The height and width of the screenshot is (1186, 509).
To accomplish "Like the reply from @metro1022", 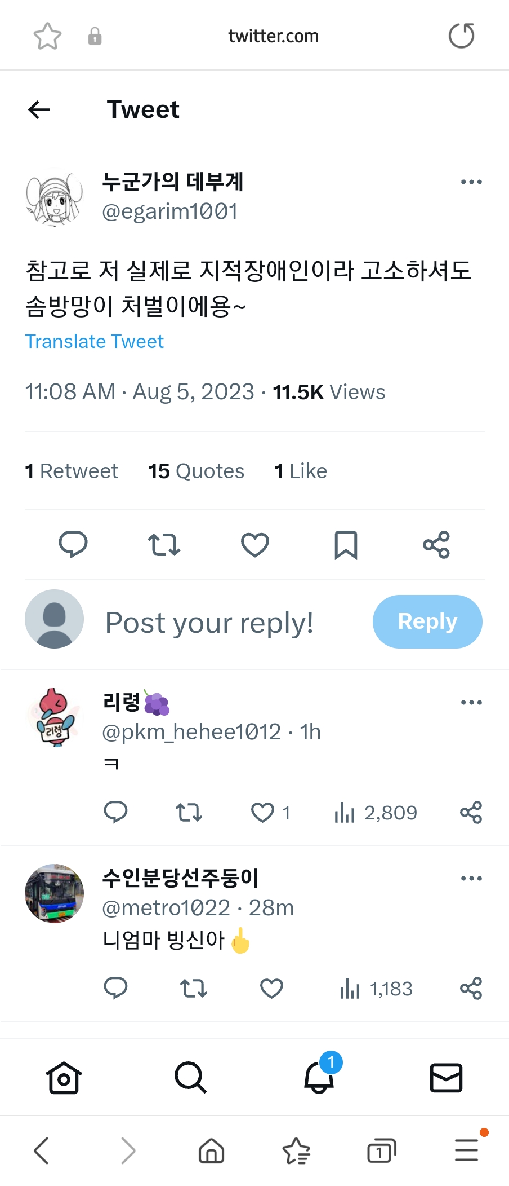I will [x=271, y=989].
